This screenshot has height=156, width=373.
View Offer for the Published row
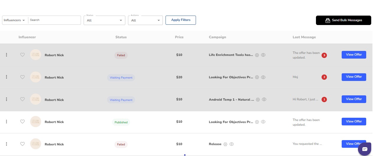tap(354, 122)
